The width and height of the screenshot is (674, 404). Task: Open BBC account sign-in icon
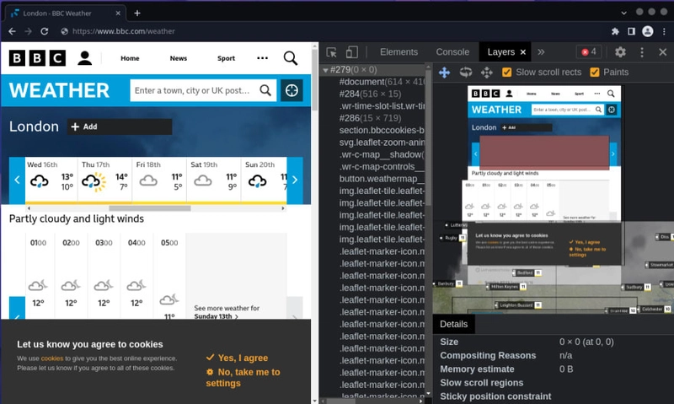85,58
